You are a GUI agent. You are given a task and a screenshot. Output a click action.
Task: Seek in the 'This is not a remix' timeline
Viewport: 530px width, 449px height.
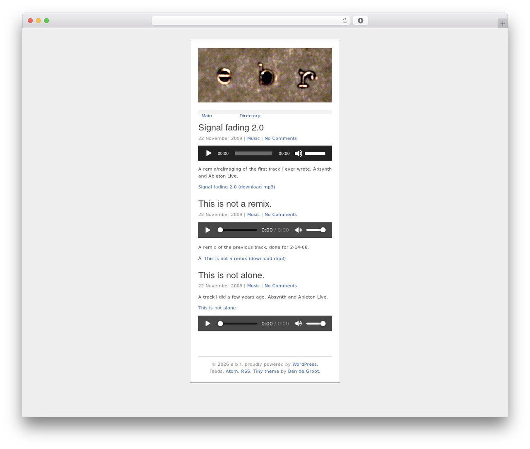pyautogui.click(x=238, y=230)
